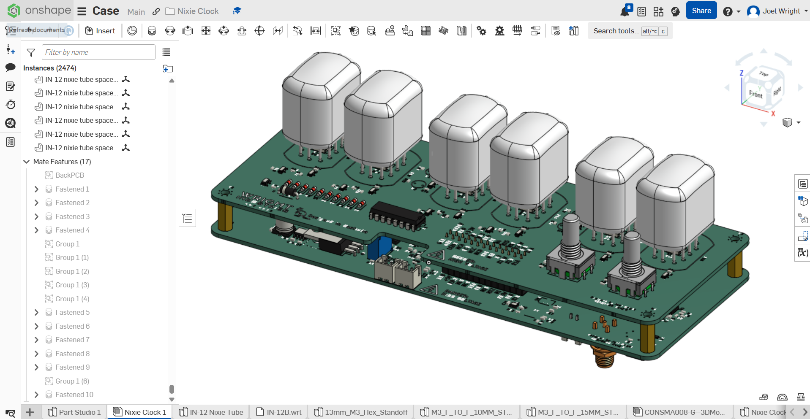810x419 pixels.
Task: Select the Revolute mate tool
Action: (x=170, y=31)
